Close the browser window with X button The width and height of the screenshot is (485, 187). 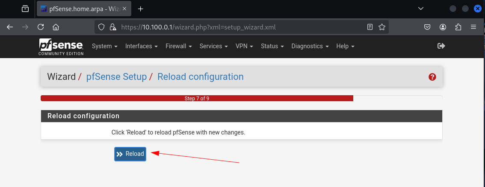coord(478,9)
